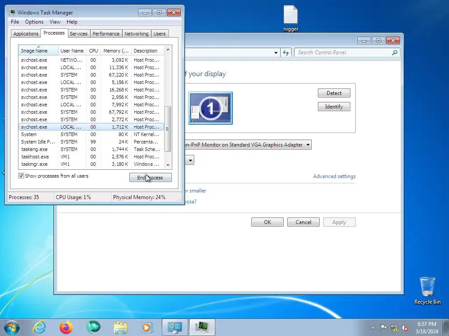The height and width of the screenshot is (336, 449).
Task: Select the System Idle Process row
Action: click(91, 142)
